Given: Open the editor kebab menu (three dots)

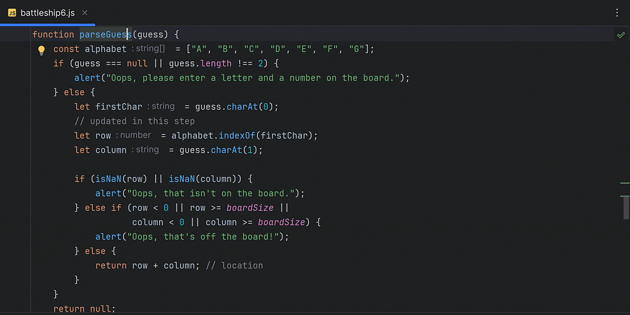Looking at the screenshot, I should click(x=617, y=13).
